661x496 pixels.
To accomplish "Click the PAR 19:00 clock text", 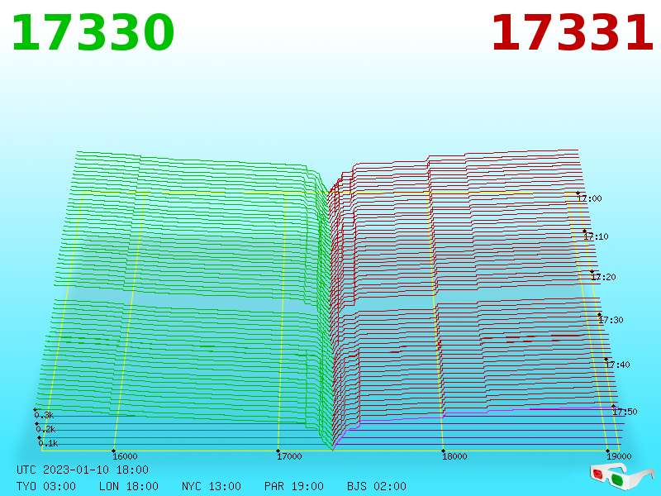I will coord(294,486).
